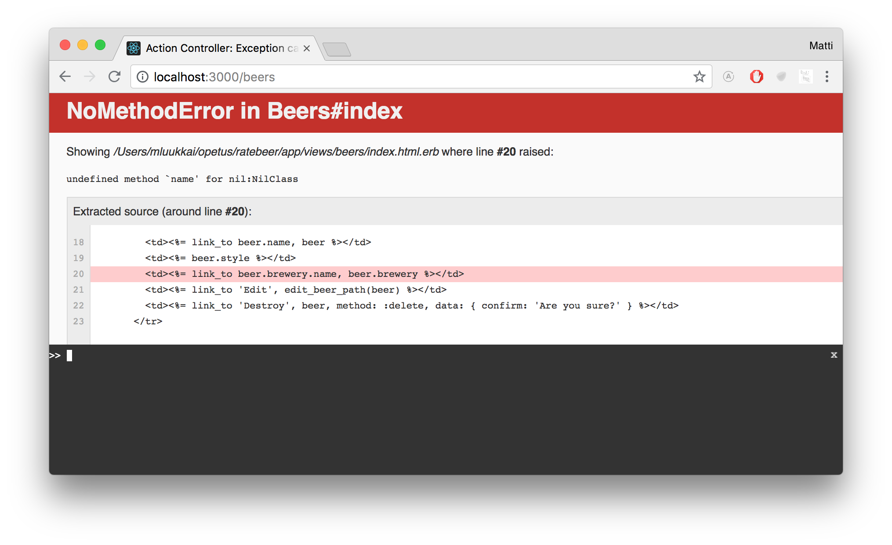Close the web console with the x
Viewport: 892px width, 545px height.
click(834, 355)
